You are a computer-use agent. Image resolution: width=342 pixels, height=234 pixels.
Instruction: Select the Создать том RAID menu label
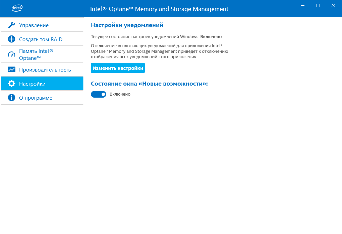click(41, 39)
